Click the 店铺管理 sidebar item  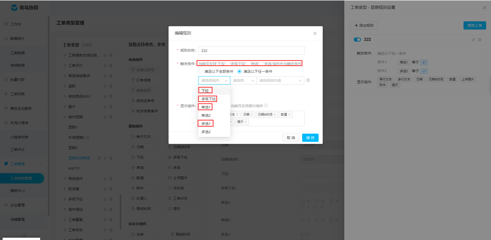click(17, 219)
